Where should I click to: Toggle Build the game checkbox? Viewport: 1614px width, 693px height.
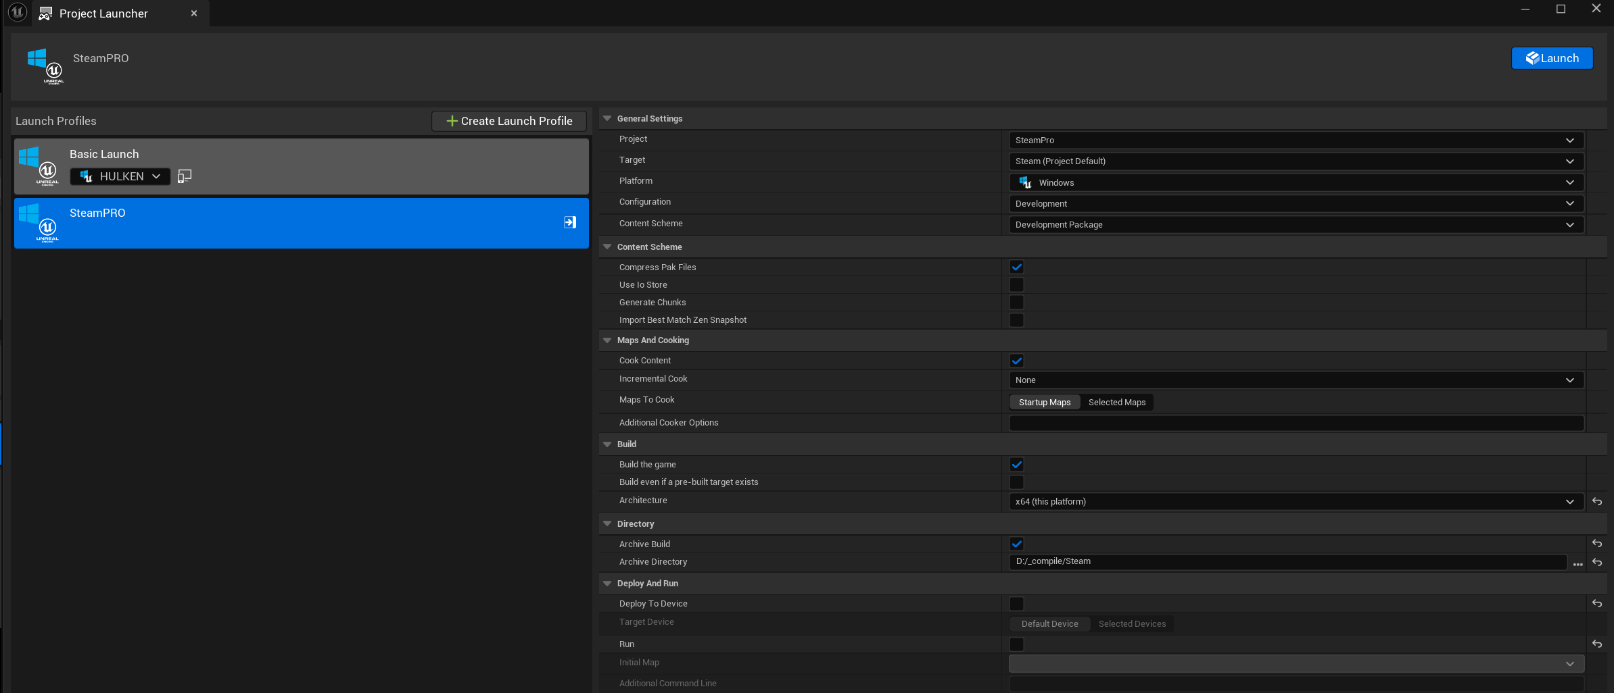1016,464
